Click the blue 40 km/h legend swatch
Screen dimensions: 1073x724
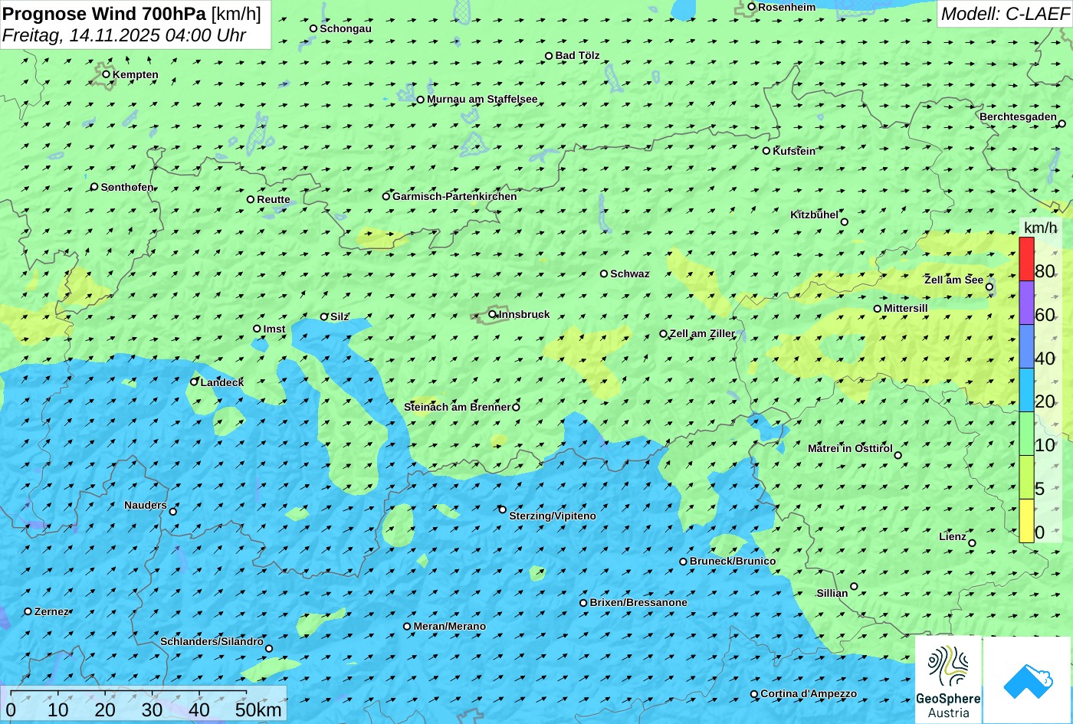[x=1026, y=347]
